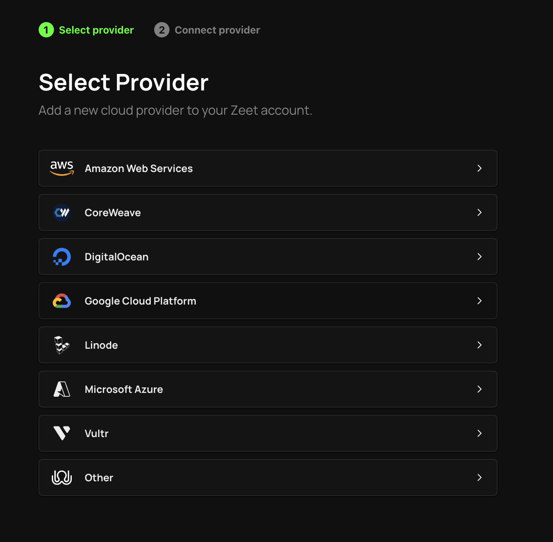Screen dimensions: 553x542
Task: Open chevron on Other row
Action: coord(480,477)
